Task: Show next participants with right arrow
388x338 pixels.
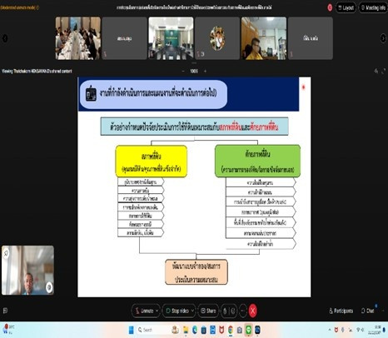Action: (383, 38)
